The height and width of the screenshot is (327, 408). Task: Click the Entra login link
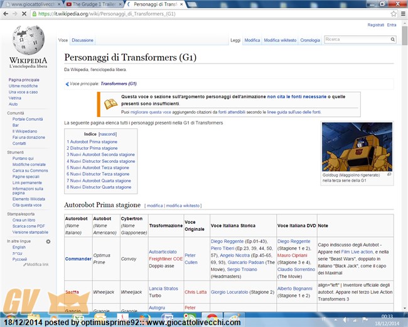coord(391,25)
